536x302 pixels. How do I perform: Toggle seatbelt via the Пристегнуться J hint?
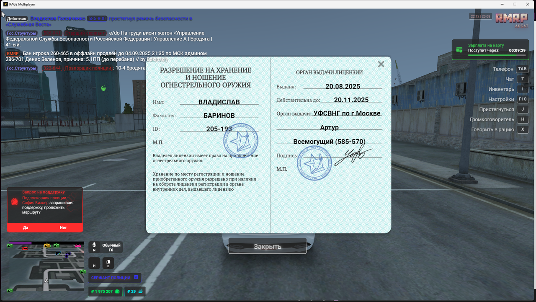(522, 109)
